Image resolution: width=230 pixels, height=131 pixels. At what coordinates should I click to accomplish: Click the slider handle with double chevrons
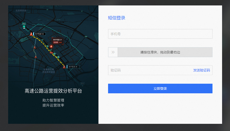pos(113,52)
